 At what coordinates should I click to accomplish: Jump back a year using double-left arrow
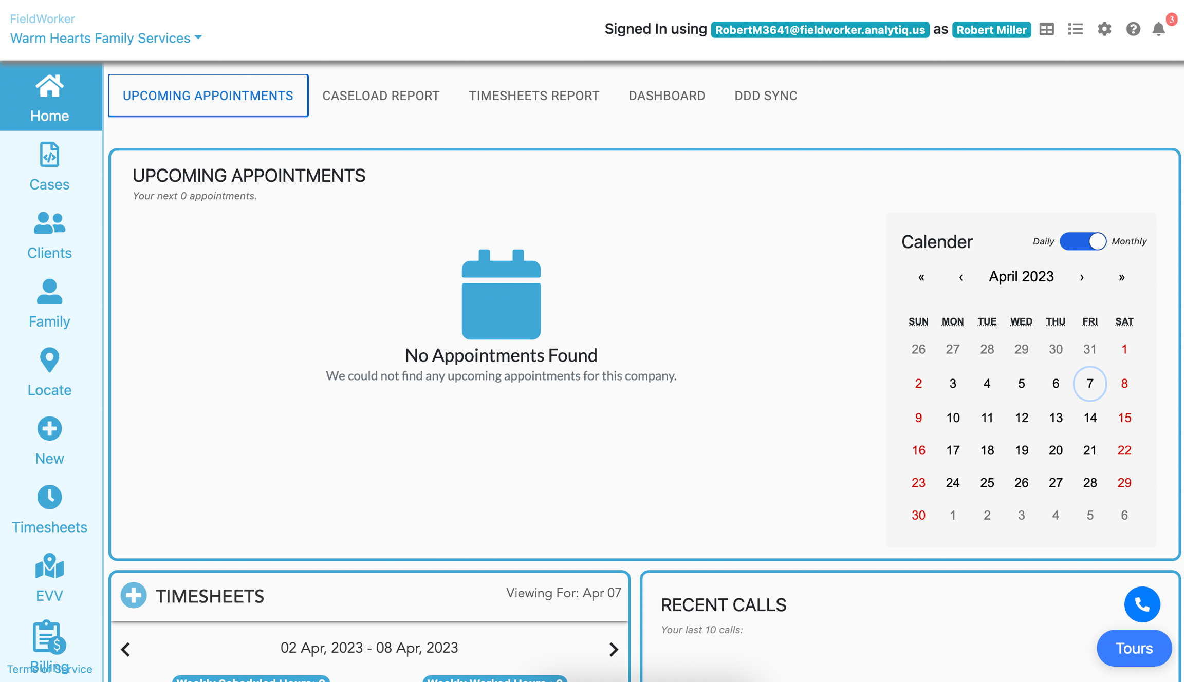921,277
